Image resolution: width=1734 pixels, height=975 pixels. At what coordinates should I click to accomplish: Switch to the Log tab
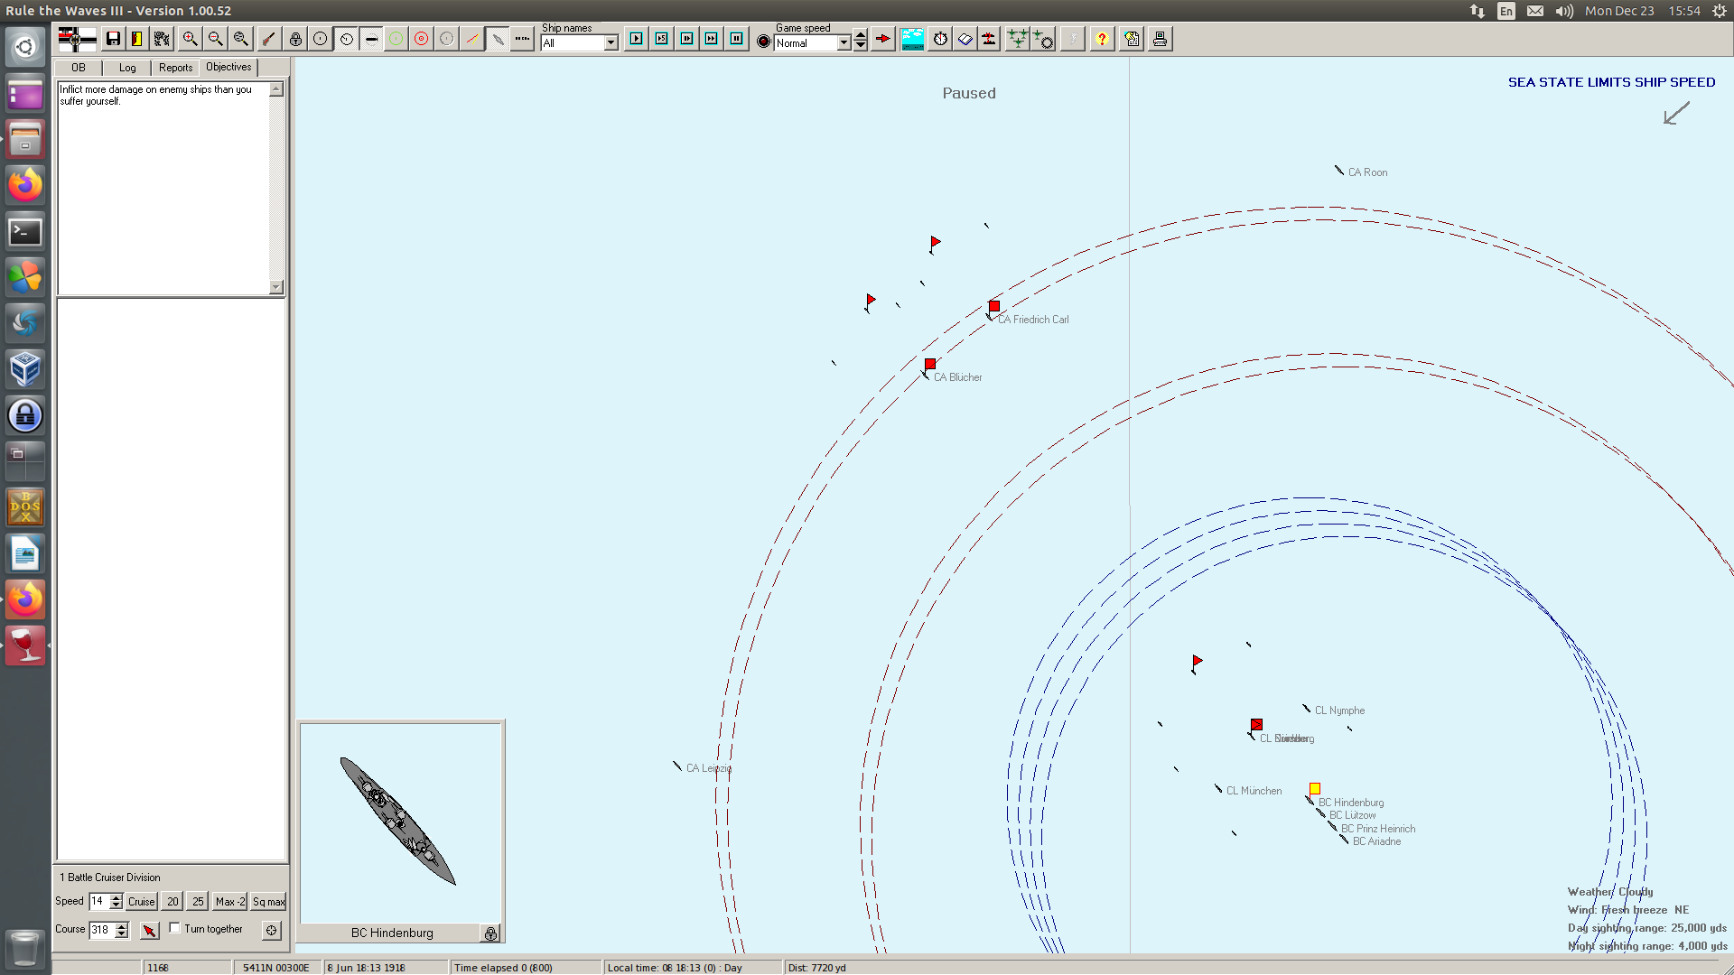pyautogui.click(x=127, y=68)
